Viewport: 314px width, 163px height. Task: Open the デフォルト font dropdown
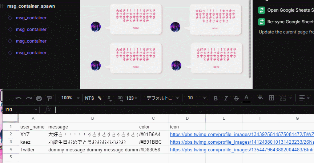pyautogui.click(x=162, y=98)
